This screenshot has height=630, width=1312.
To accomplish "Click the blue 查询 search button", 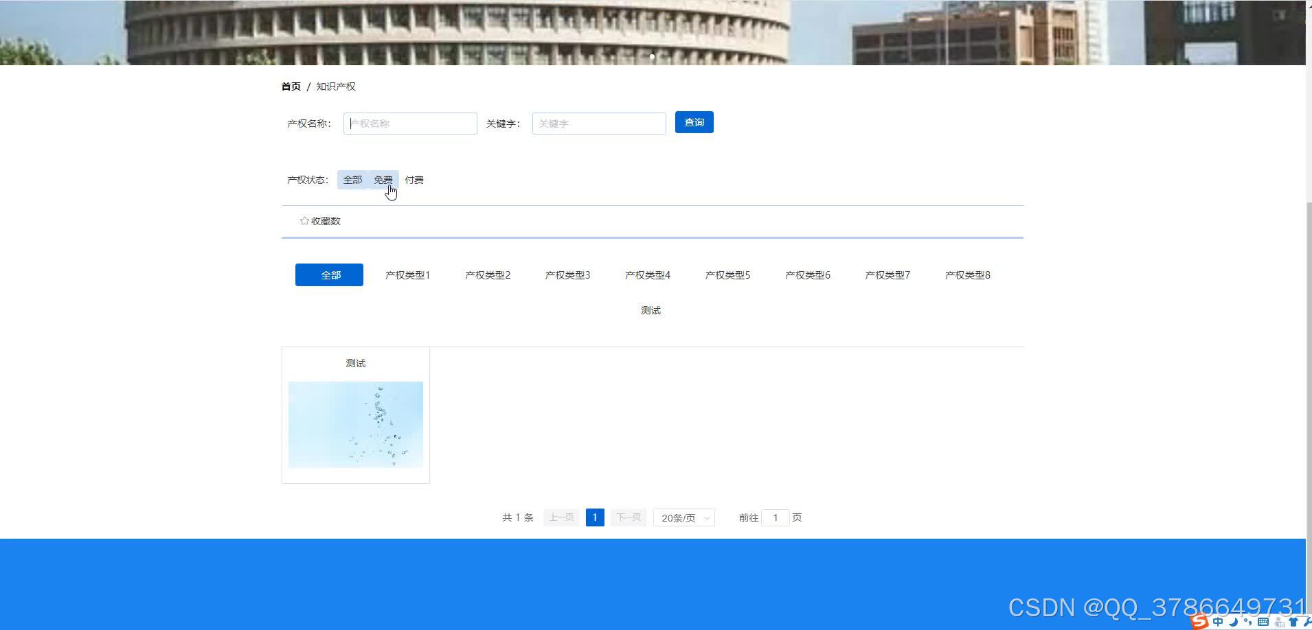I will [694, 122].
